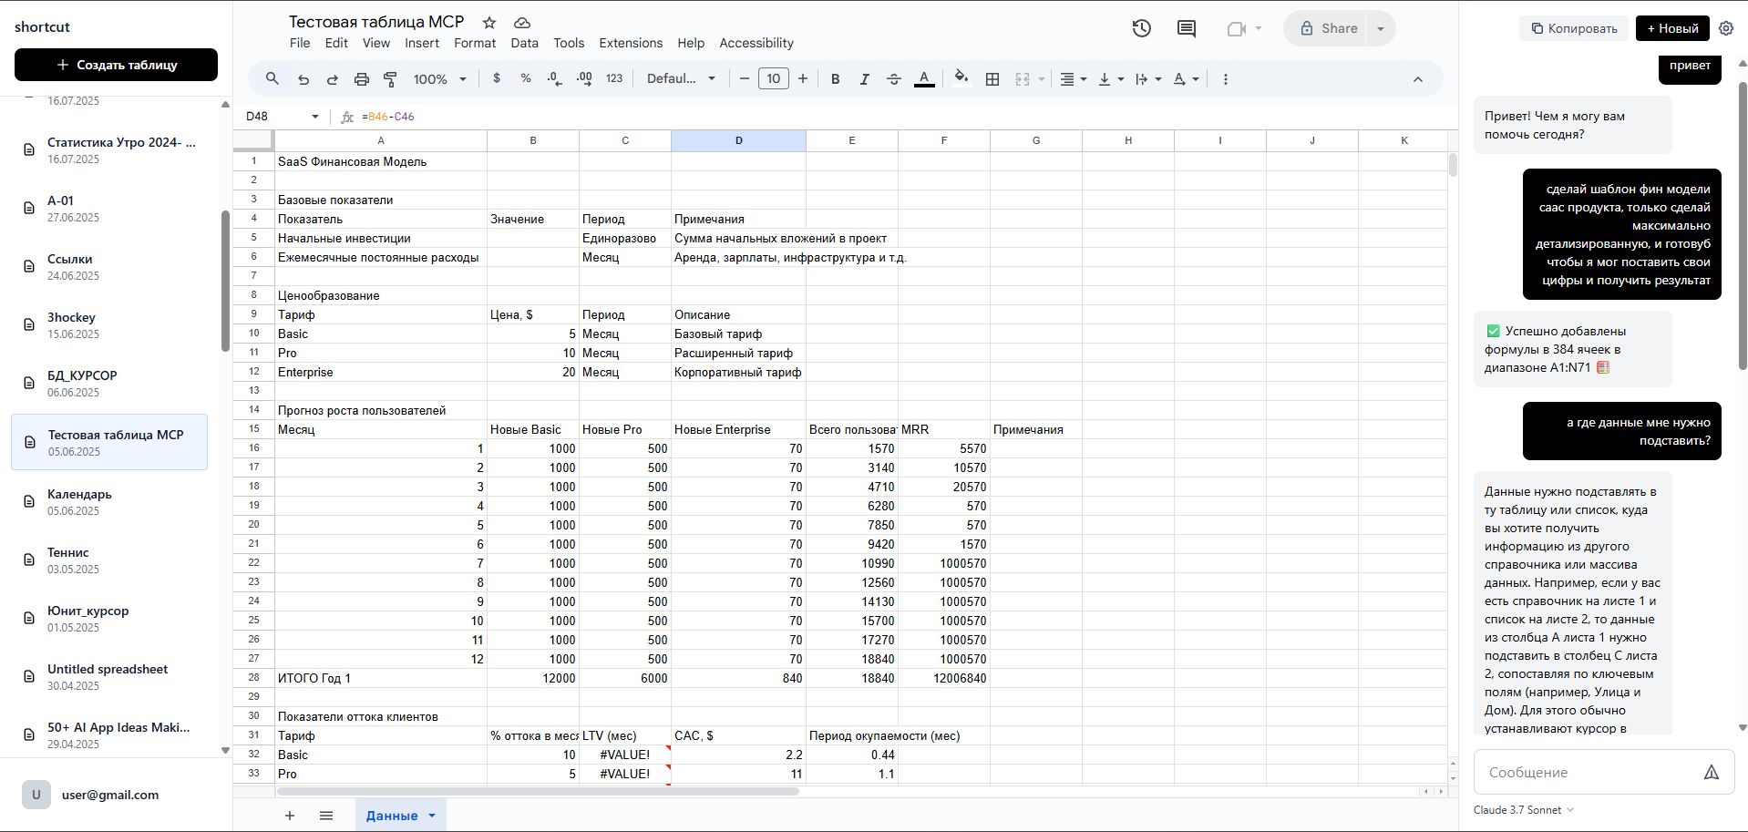Toggle strikethrough formatting

coord(894,79)
